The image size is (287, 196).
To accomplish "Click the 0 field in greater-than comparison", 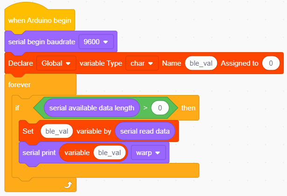I will pos(160,108).
